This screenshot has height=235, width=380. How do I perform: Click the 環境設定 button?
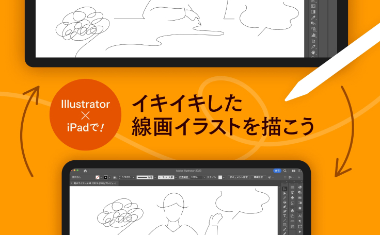258,177
